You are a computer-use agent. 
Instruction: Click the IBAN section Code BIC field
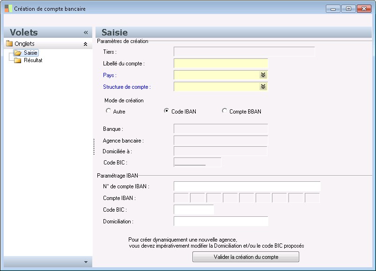pyautogui.click(x=193, y=210)
